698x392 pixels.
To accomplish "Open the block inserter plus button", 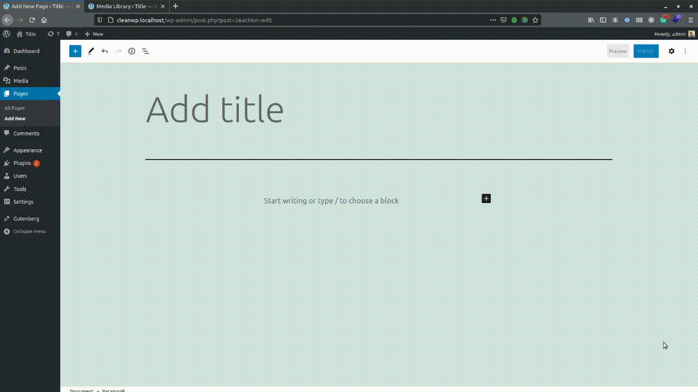I will (x=75, y=51).
